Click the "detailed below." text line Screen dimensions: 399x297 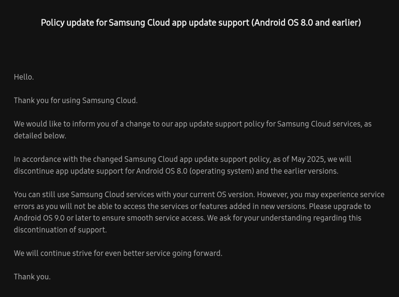click(x=40, y=136)
